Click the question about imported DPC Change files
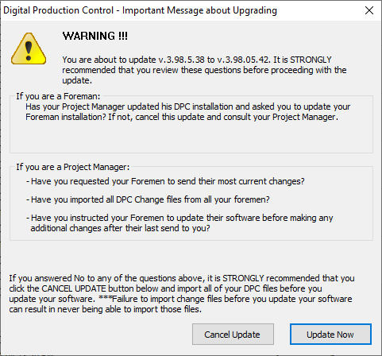The image size is (382, 356). (148, 199)
